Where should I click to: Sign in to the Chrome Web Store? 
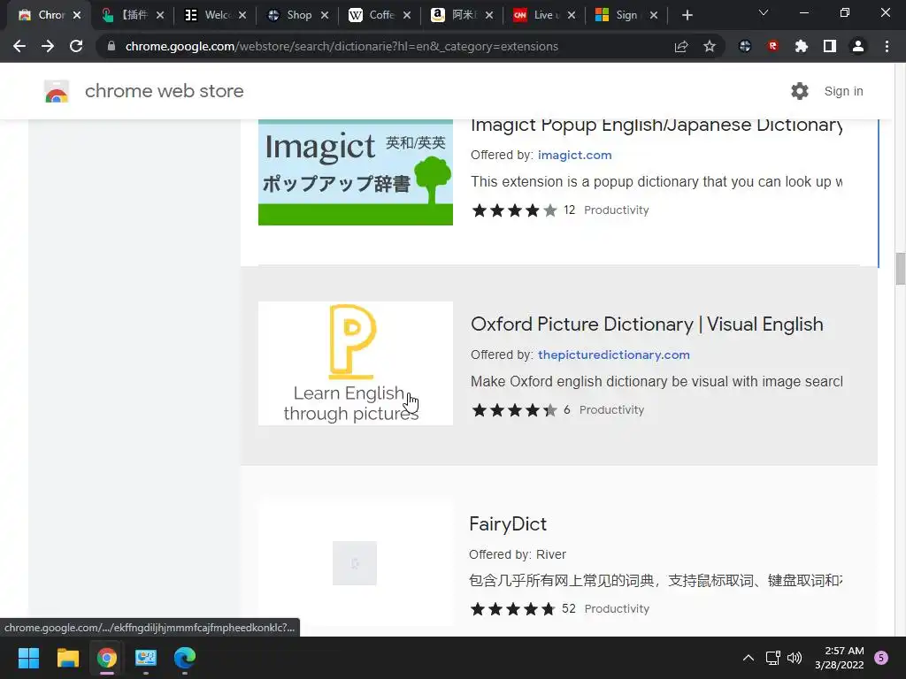point(843,91)
